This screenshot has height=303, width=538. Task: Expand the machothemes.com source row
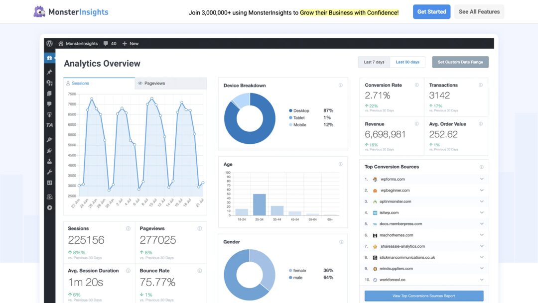(482, 235)
